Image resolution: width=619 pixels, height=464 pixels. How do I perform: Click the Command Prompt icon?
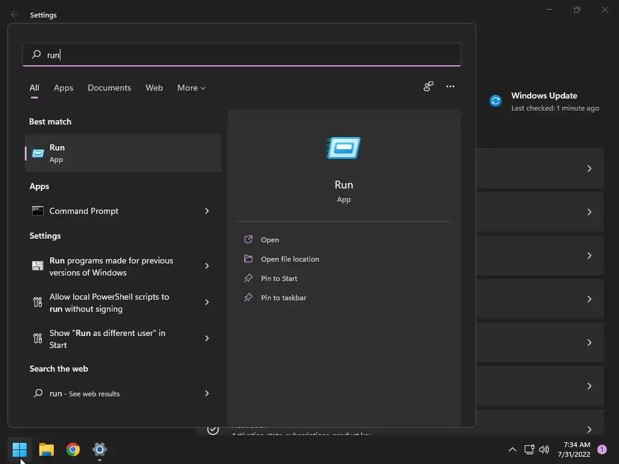click(x=37, y=211)
